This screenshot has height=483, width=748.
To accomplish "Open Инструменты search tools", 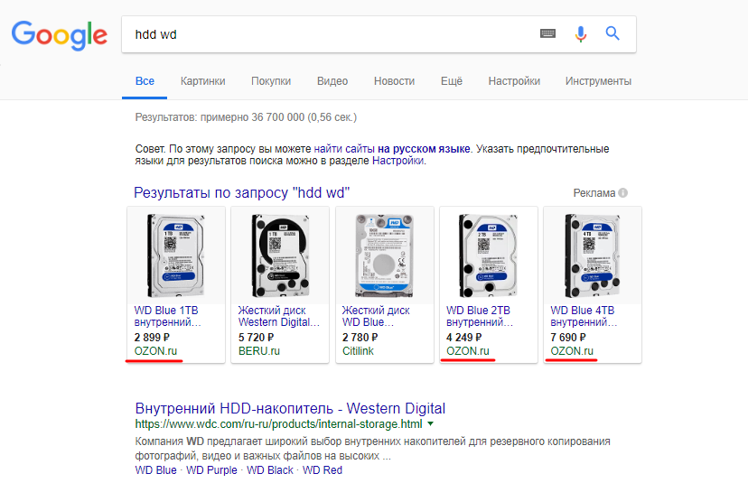I will pos(598,81).
